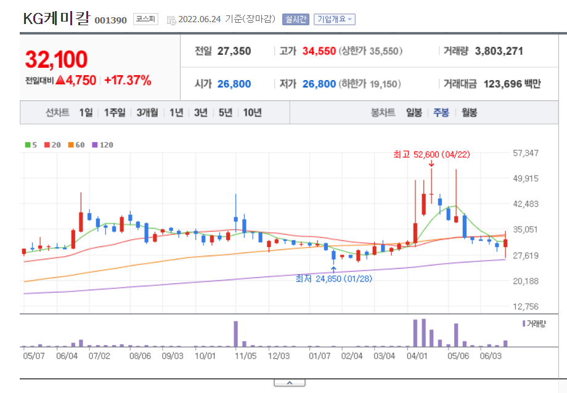Click the calendar clock icon beside the date

coord(171,20)
